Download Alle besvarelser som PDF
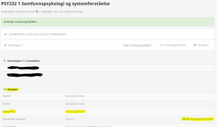The width and height of the screenshot is (217, 127). click(199, 119)
